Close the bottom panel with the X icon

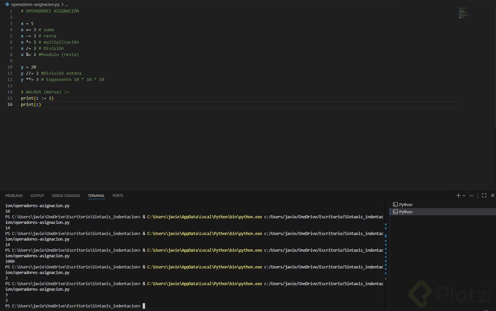492,195
